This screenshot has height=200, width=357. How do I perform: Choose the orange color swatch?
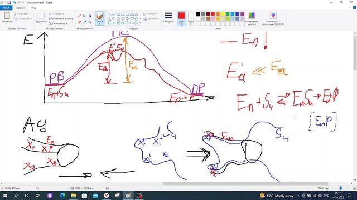coord(218,14)
